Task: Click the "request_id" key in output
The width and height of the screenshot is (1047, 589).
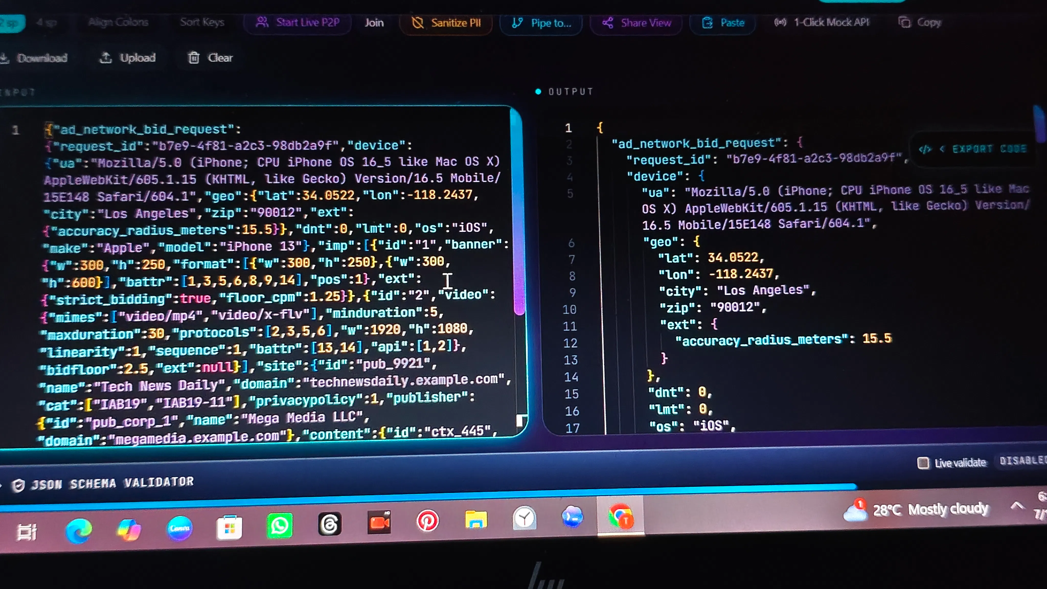Action: click(x=669, y=160)
